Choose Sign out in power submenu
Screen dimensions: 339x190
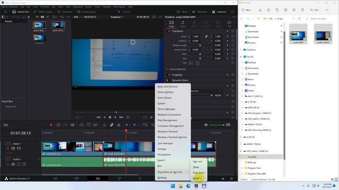click(198, 161)
